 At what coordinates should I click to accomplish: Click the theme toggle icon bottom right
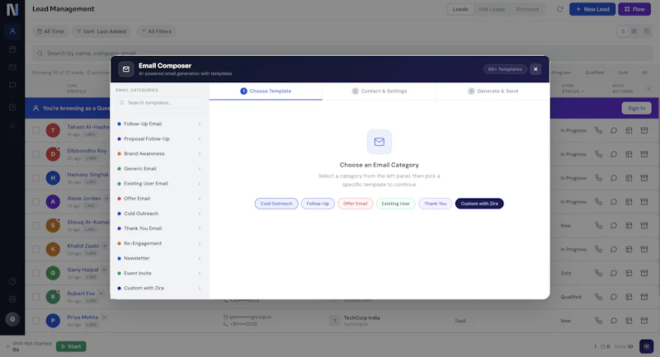pos(646,346)
